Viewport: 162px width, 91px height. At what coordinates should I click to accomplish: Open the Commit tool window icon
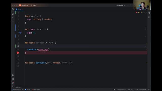pos(13,14)
